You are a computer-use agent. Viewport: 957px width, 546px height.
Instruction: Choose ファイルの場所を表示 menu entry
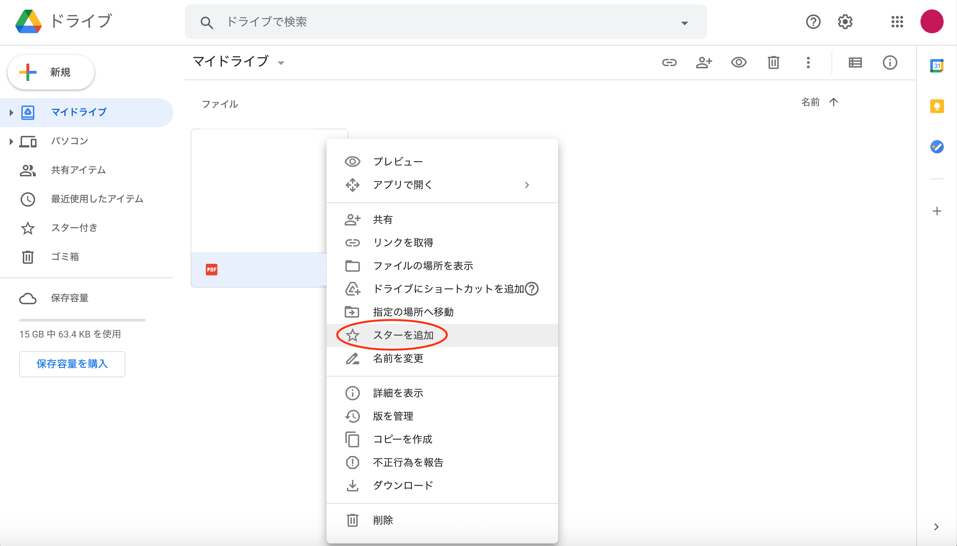(x=442, y=266)
